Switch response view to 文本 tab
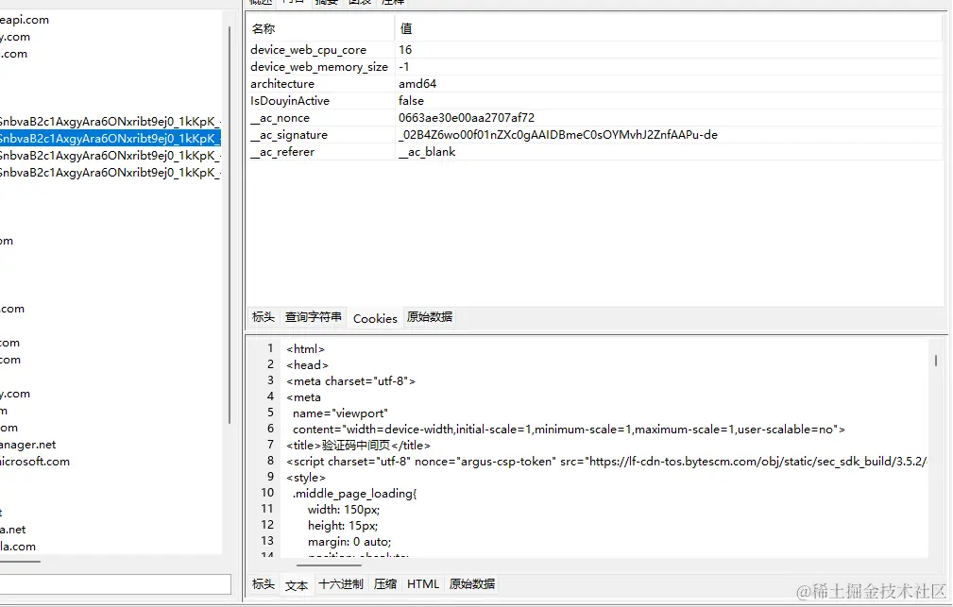 [x=297, y=585]
